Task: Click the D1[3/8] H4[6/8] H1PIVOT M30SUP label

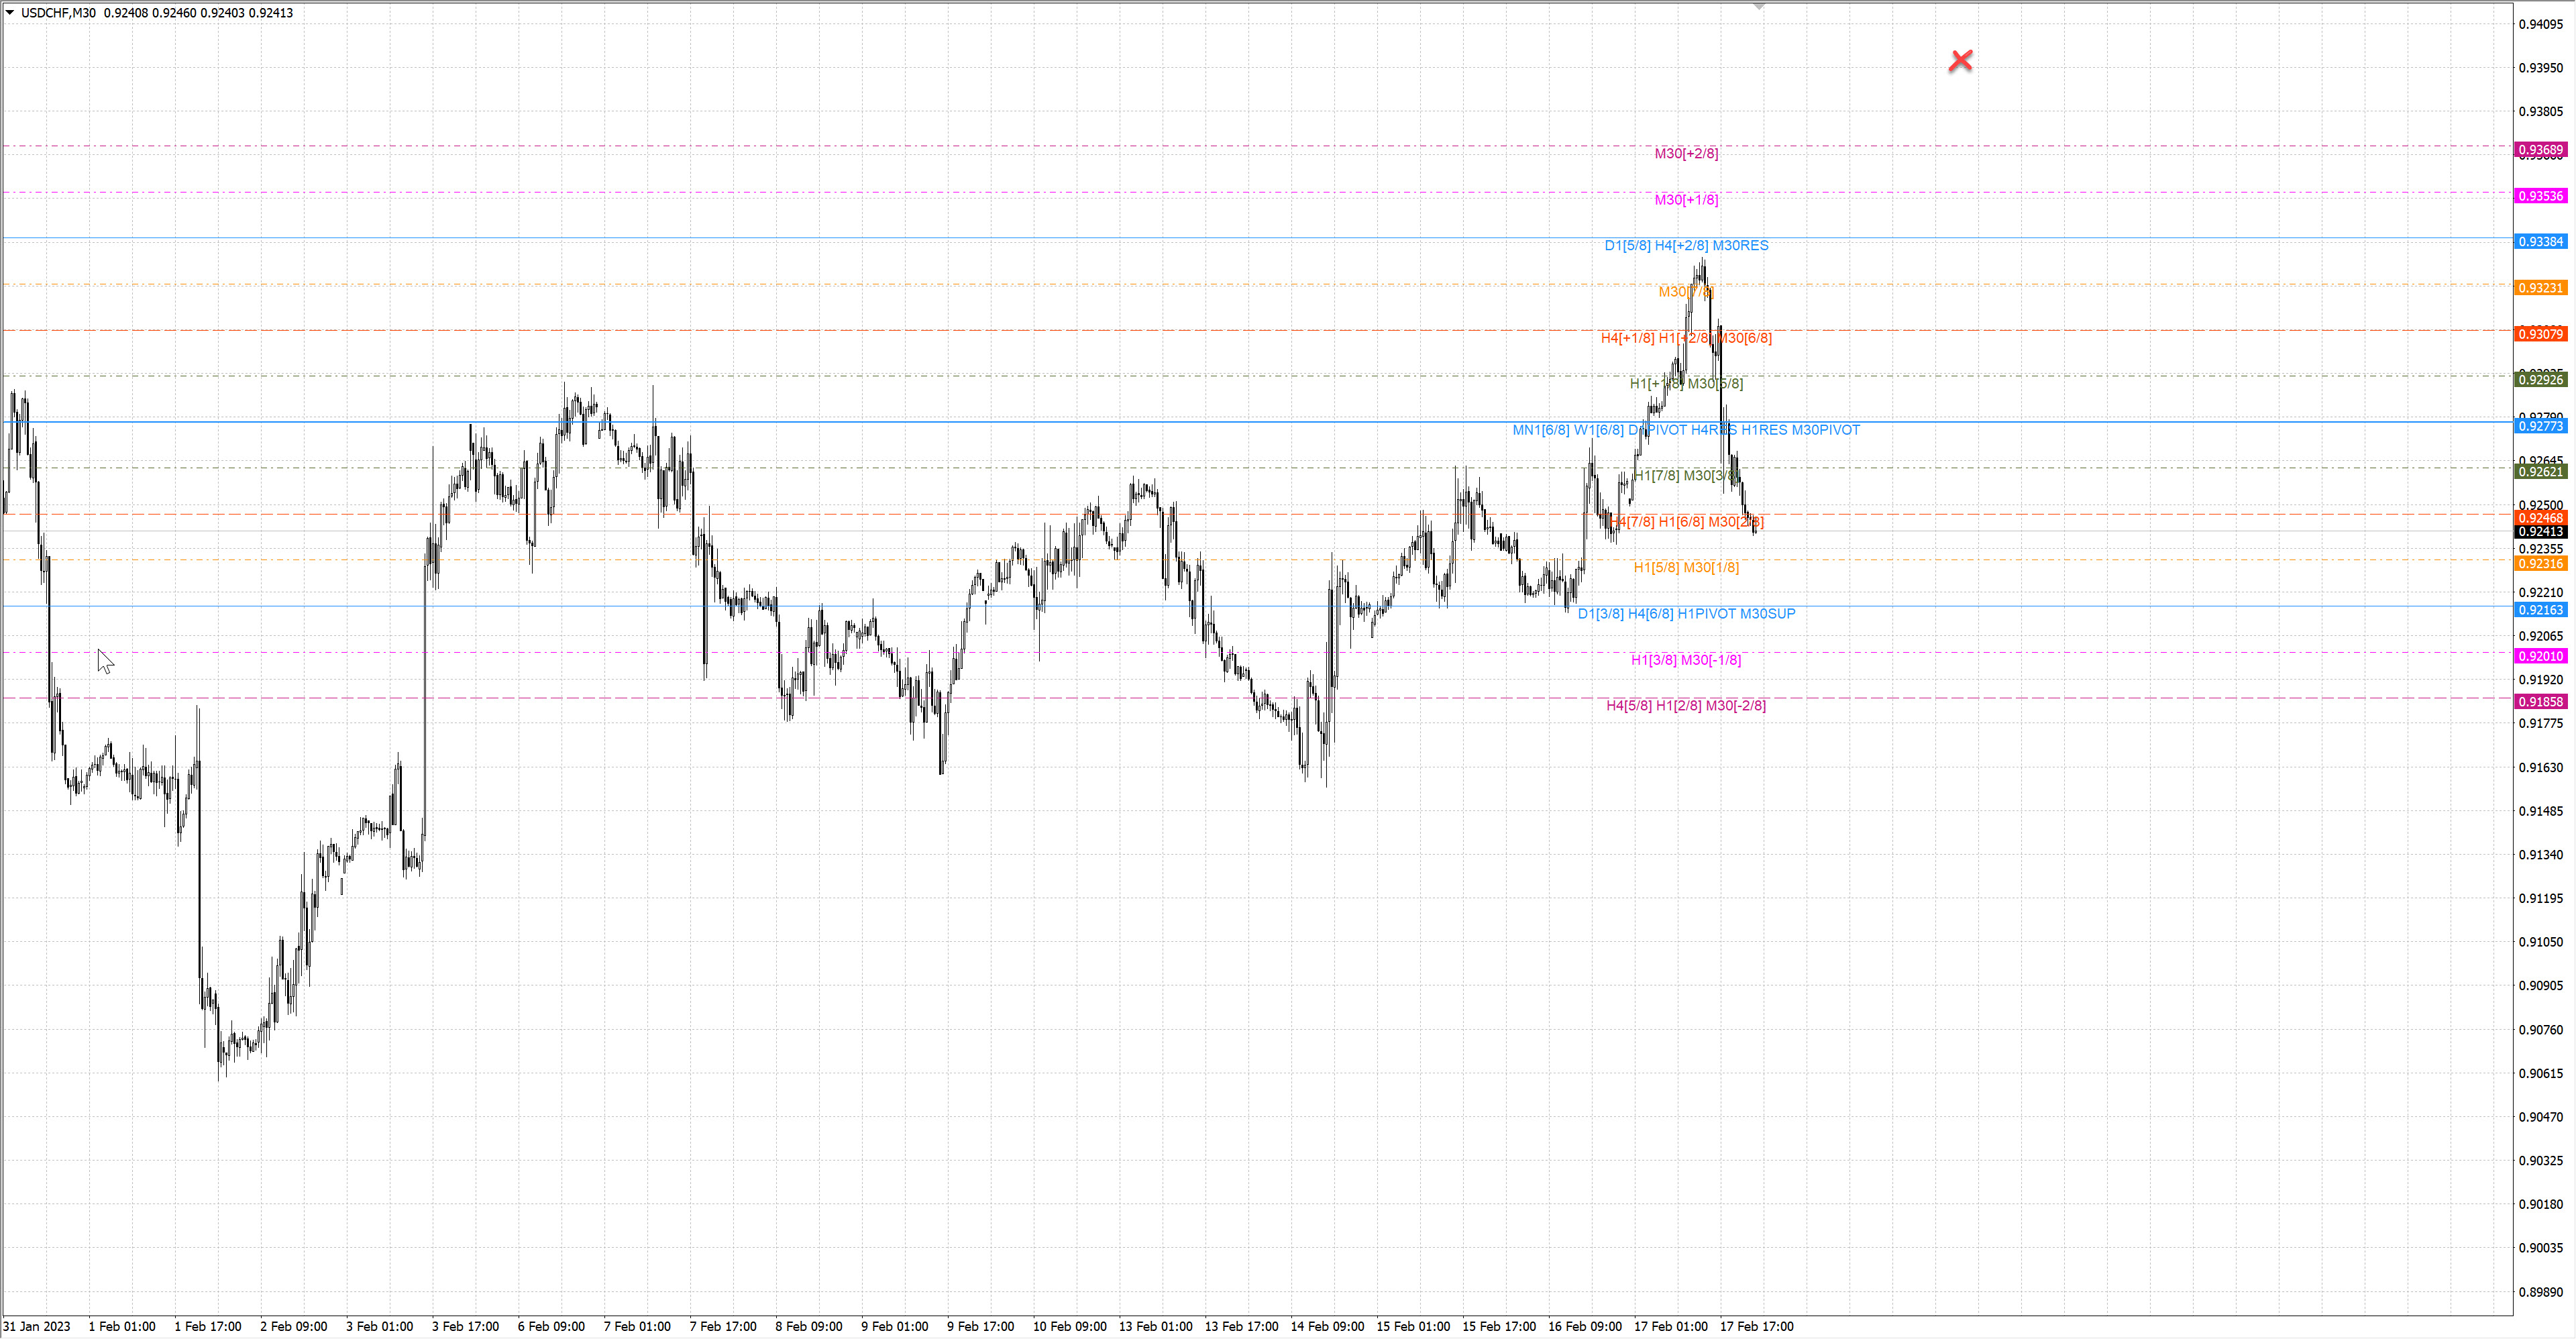Action: pos(1686,613)
